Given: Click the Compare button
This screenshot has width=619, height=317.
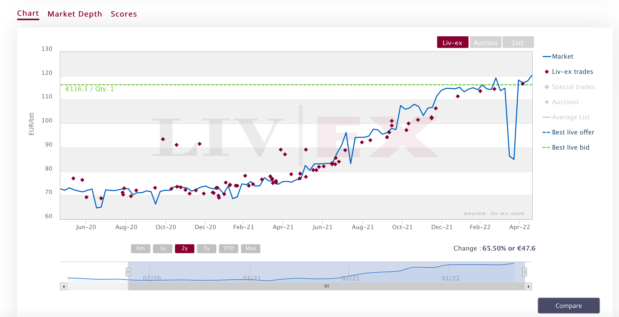Looking at the screenshot, I should coord(569,306).
